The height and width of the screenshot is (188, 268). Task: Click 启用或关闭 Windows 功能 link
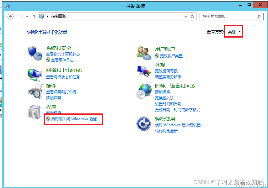tap(74, 119)
